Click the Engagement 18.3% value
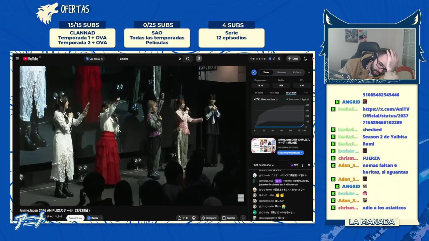The height and width of the screenshot is (241, 429). [260, 86]
